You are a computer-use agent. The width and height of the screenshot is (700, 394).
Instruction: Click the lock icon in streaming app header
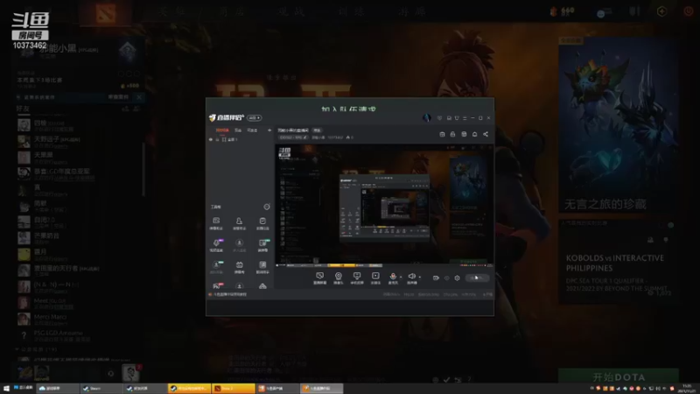[x=452, y=134]
